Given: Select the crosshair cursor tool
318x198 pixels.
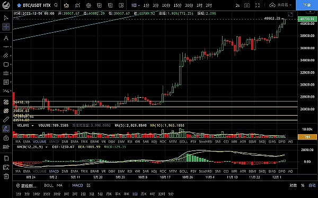Looking at the screenshot, I should [6, 27].
